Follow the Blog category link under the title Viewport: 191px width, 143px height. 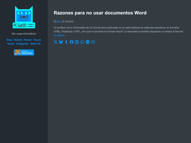[59, 22]
